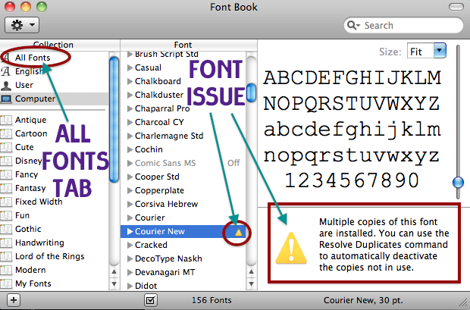Image resolution: width=470 pixels, height=310 pixels.
Task: Click the Fancy collection icon
Action: point(6,174)
